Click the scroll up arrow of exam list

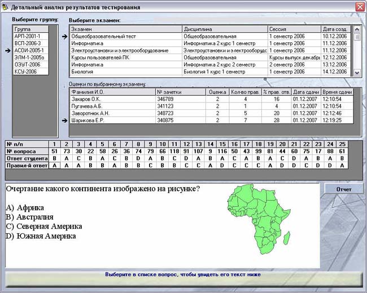tap(357, 30)
